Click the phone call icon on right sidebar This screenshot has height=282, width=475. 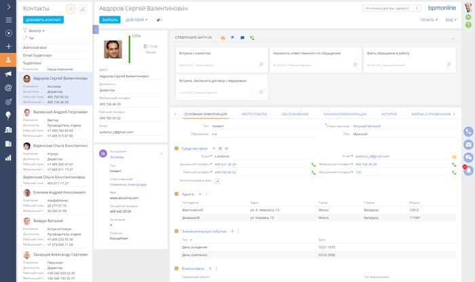click(x=468, y=131)
